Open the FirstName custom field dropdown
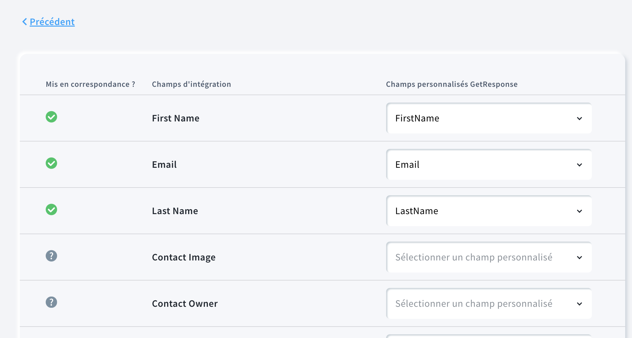Viewport: 632px width, 338px height. point(489,118)
